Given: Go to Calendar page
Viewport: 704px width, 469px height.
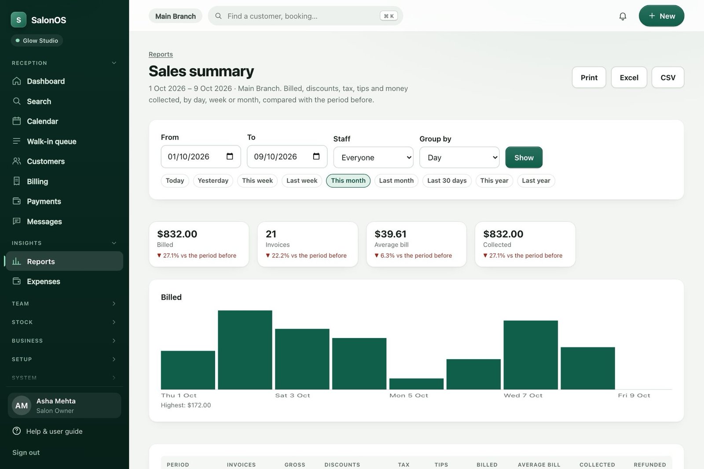Looking at the screenshot, I should (x=64, y=121).
